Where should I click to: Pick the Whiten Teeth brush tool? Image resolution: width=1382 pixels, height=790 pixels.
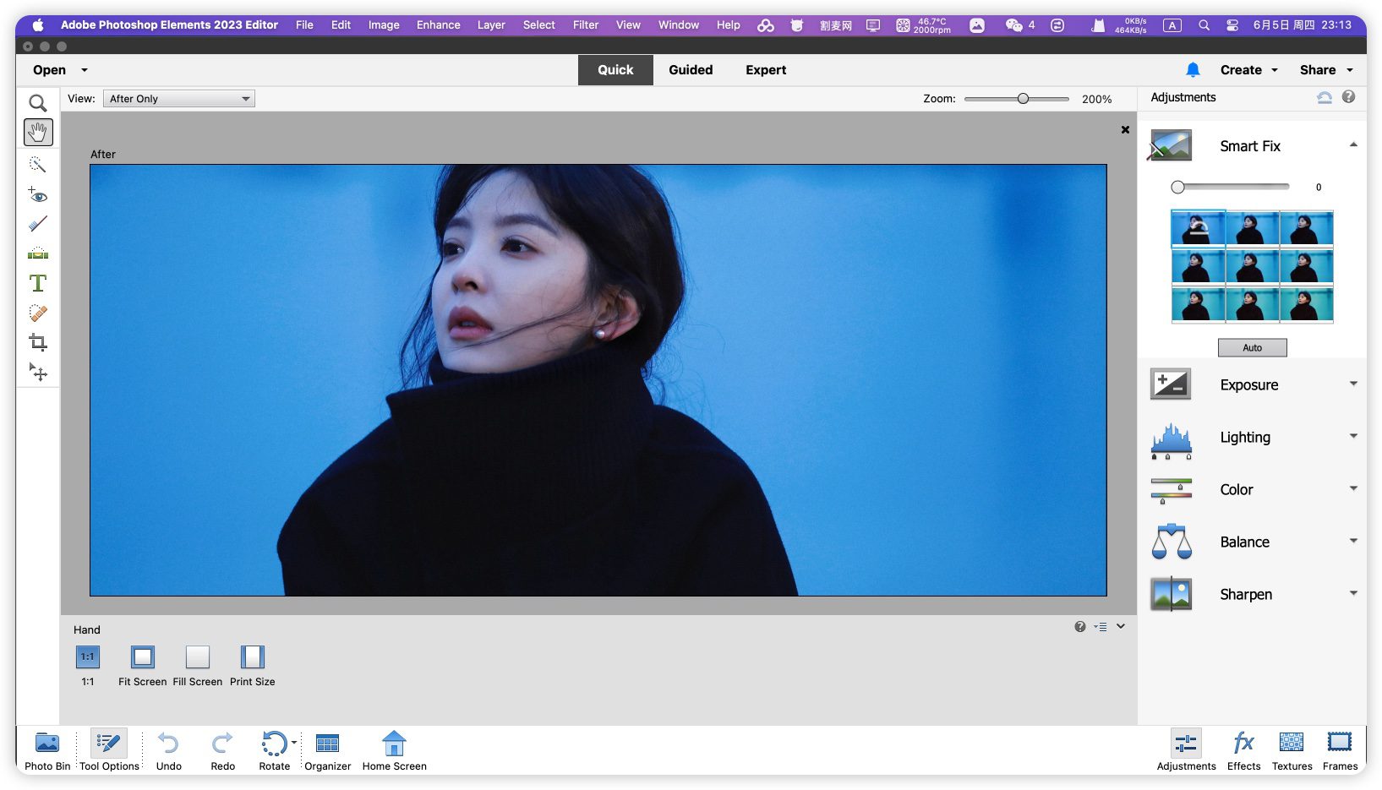[x=38, y=224]
